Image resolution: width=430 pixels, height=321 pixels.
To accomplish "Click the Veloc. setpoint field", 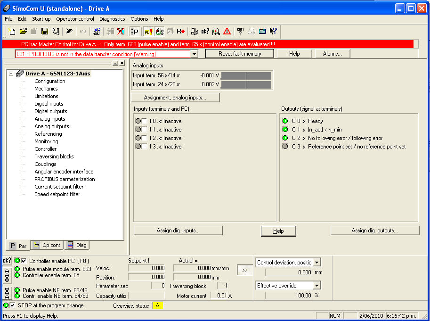I will point(146,268).
